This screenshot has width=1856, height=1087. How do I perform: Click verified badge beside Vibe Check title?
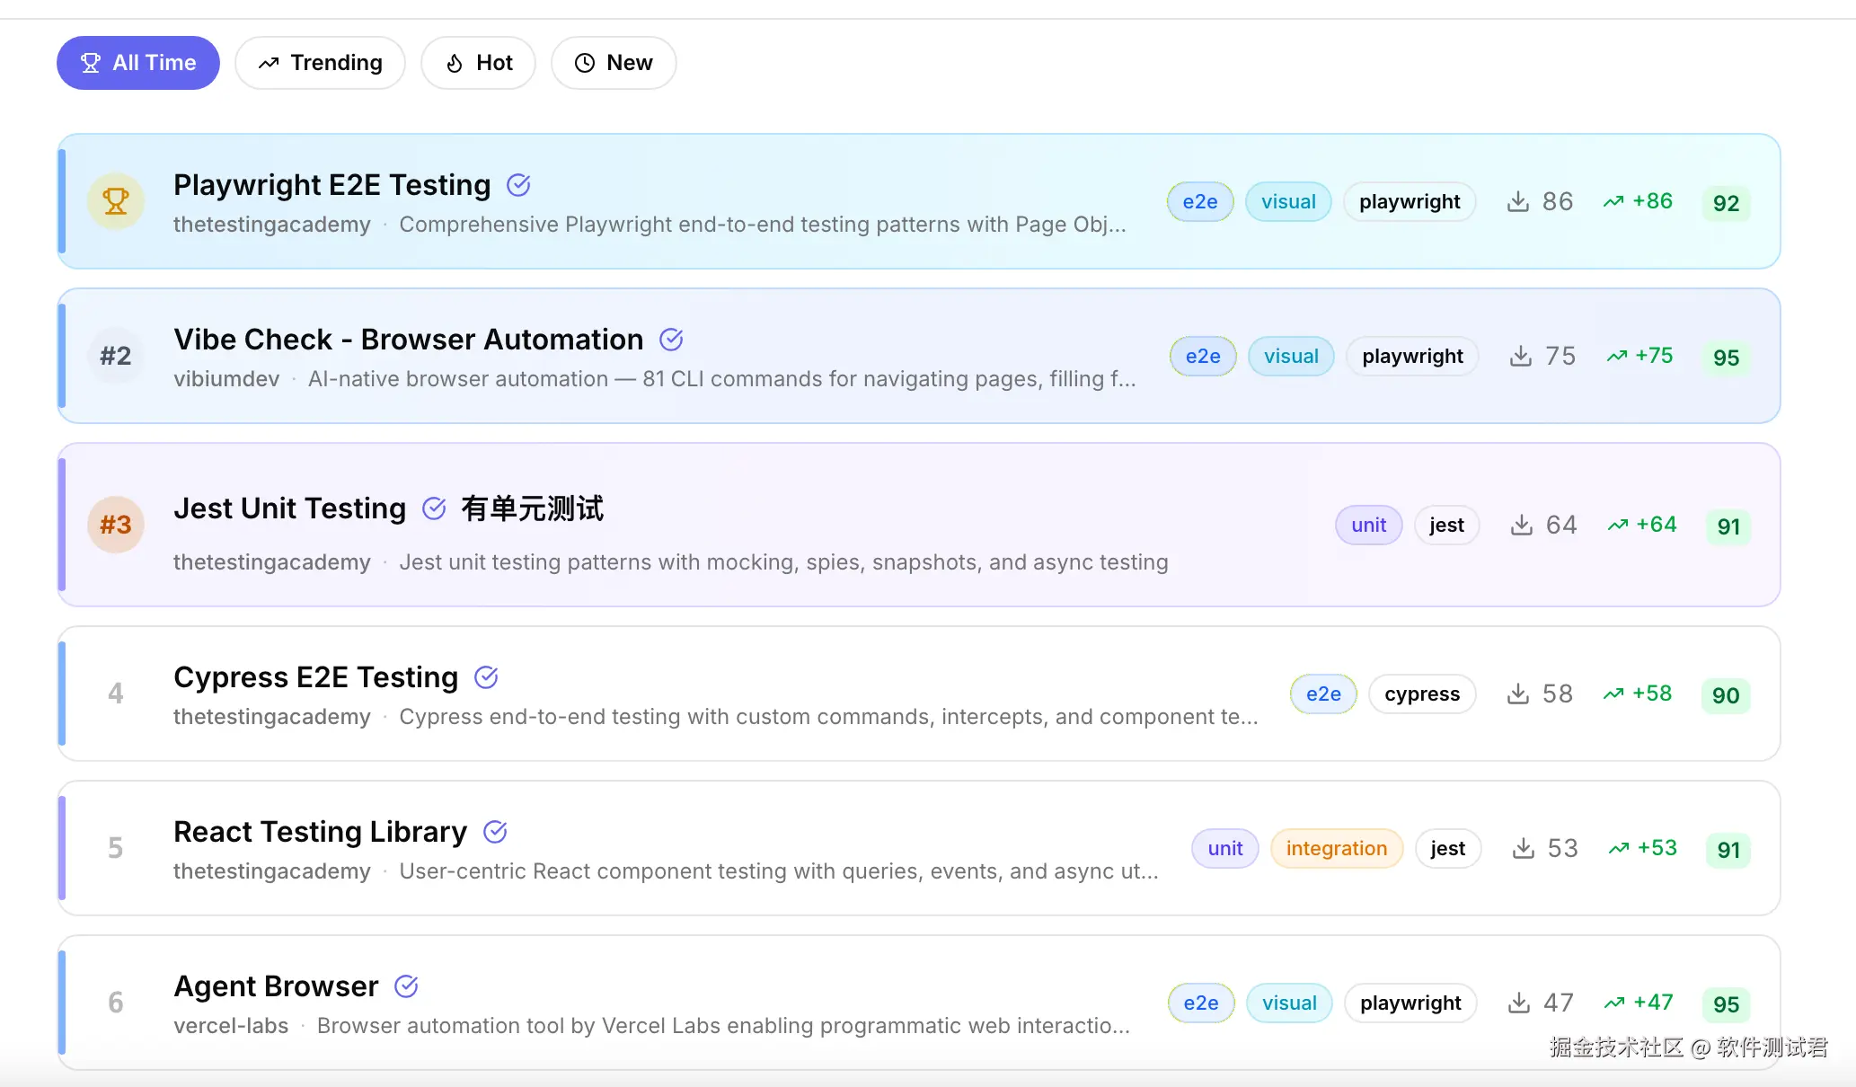coord(671,340)
